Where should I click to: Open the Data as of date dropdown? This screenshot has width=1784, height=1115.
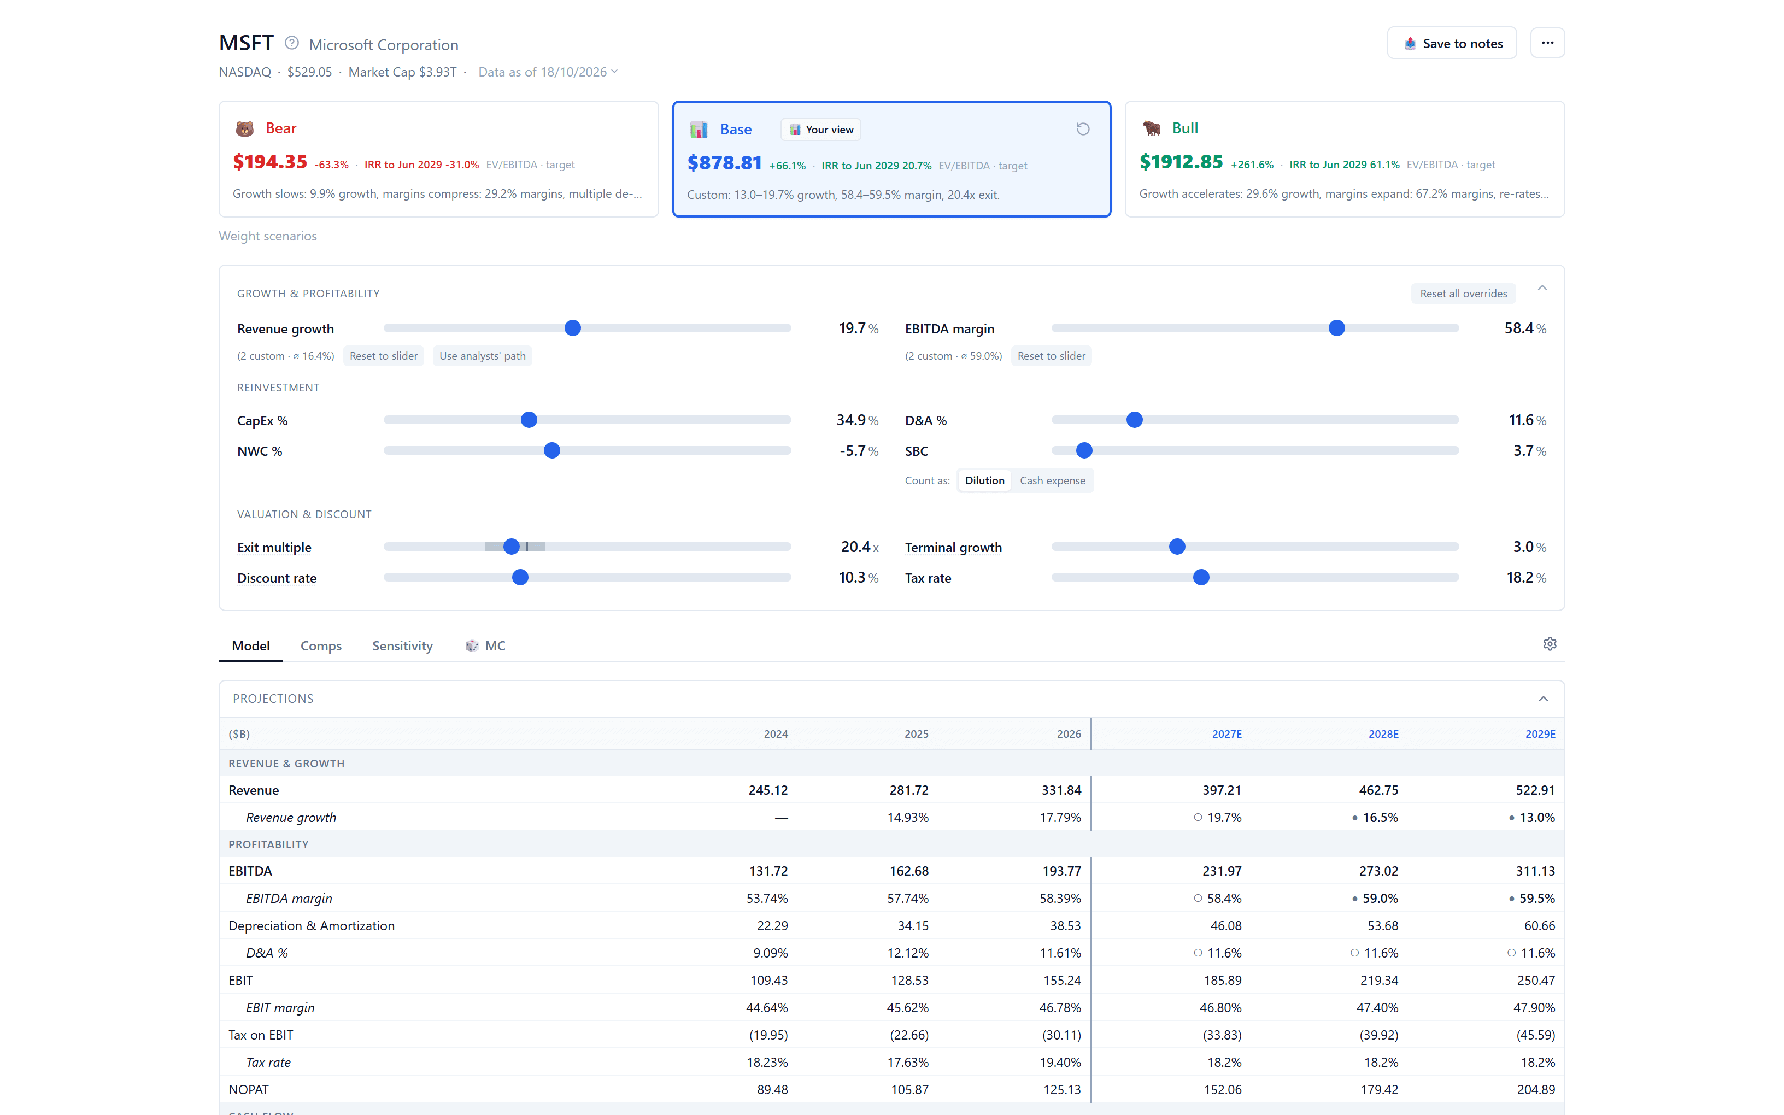[x=548, y=72]
